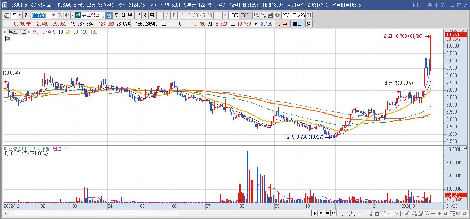This screenshot has height=219, width=470.
Task: Click the duplicate window icon in title bar
Action: [x=423, y=5]
